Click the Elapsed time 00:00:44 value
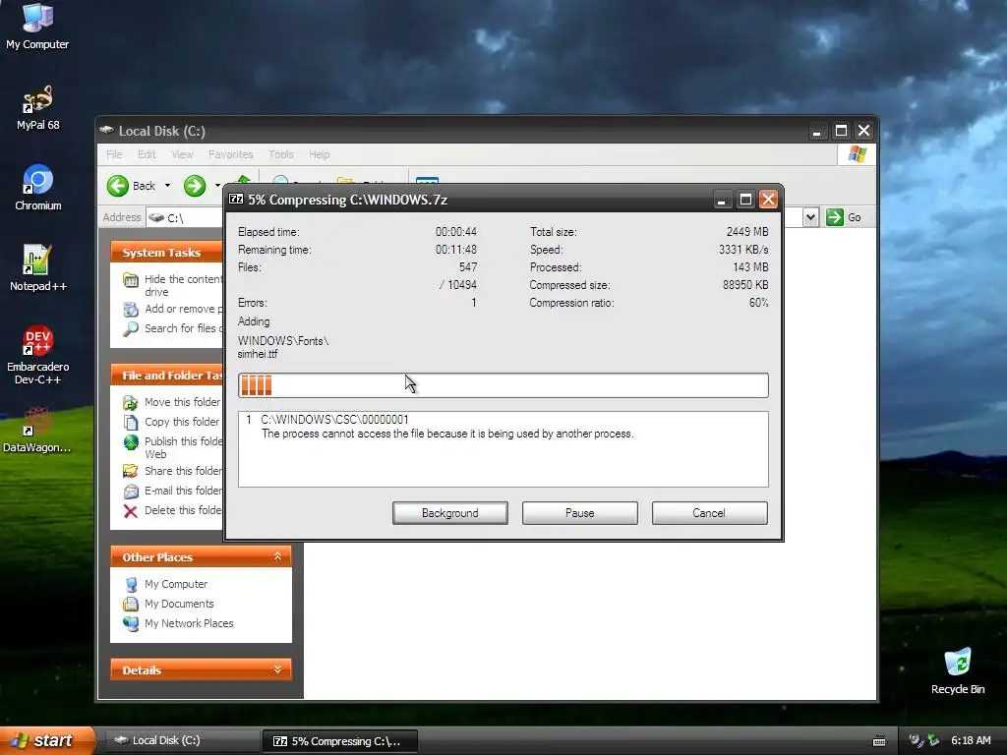 click(456, 232)
